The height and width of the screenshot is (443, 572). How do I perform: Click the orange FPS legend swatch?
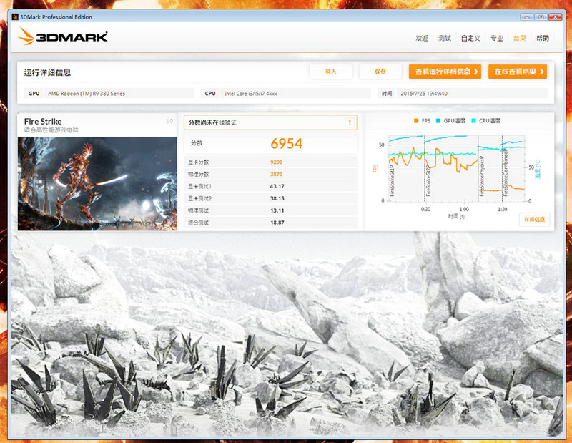tap(416, 120)
